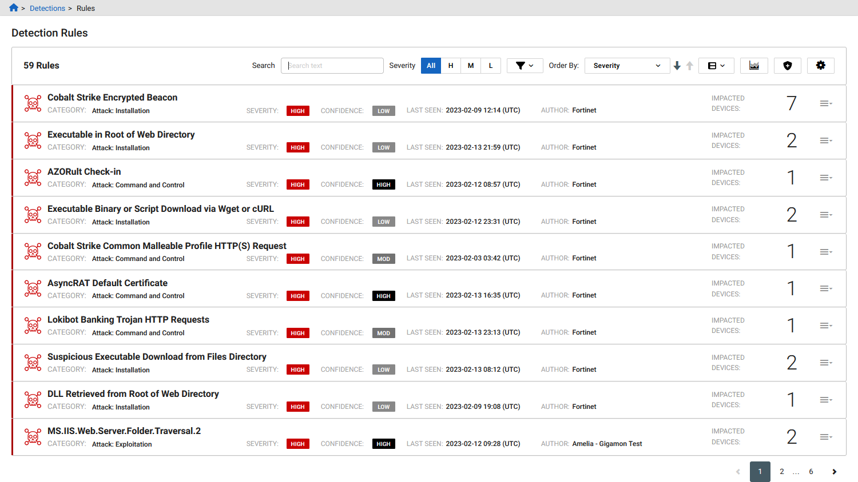
Task: Click the descending sort arrow
Action: click(x=676, y=65)
